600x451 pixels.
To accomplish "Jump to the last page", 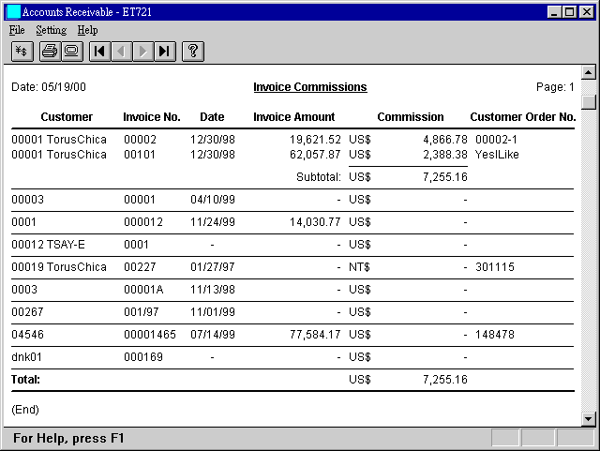I will tap(164, 51).
